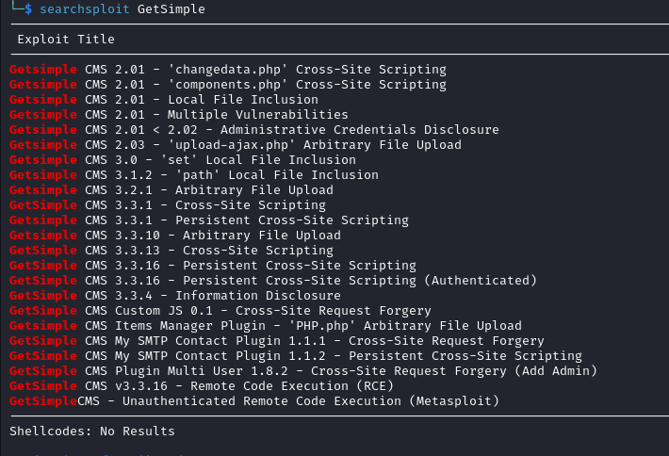Select the 'components.php' Cross-Site Scripting line
The height and width of the screenshot is (456, 669).
tap(228, 85)
